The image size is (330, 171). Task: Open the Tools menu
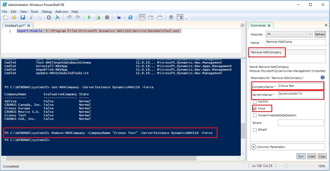[x=34, y=12]
